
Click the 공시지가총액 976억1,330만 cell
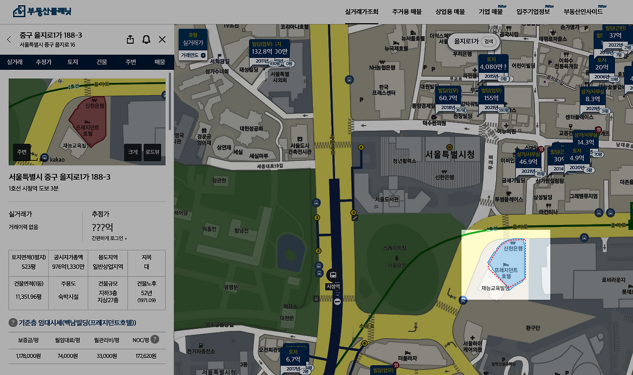(x=68, y=263)
